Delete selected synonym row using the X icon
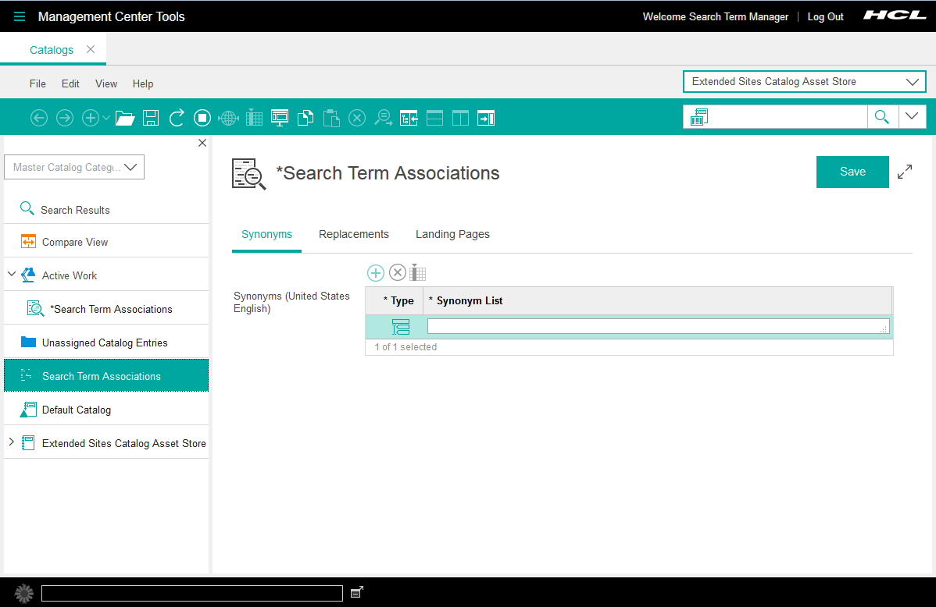 [x=398, y=272]
